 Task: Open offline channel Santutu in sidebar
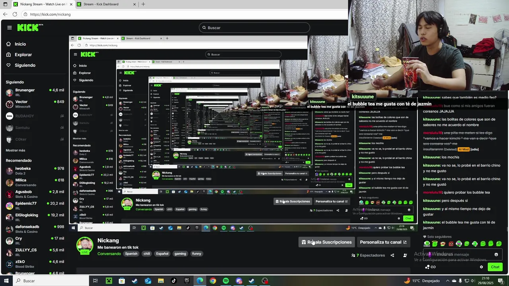click(35, 128)
